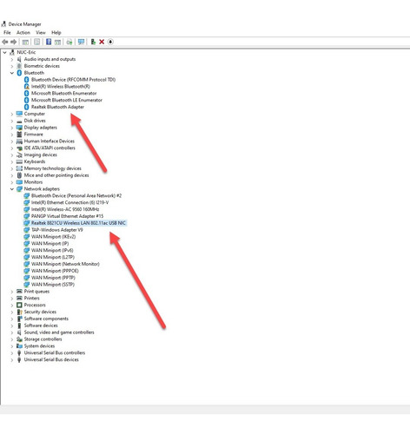Expand the Sound, video and game controllers node
Image resolution: width=410 pixels, height=434 pixels.
[12, 332]
